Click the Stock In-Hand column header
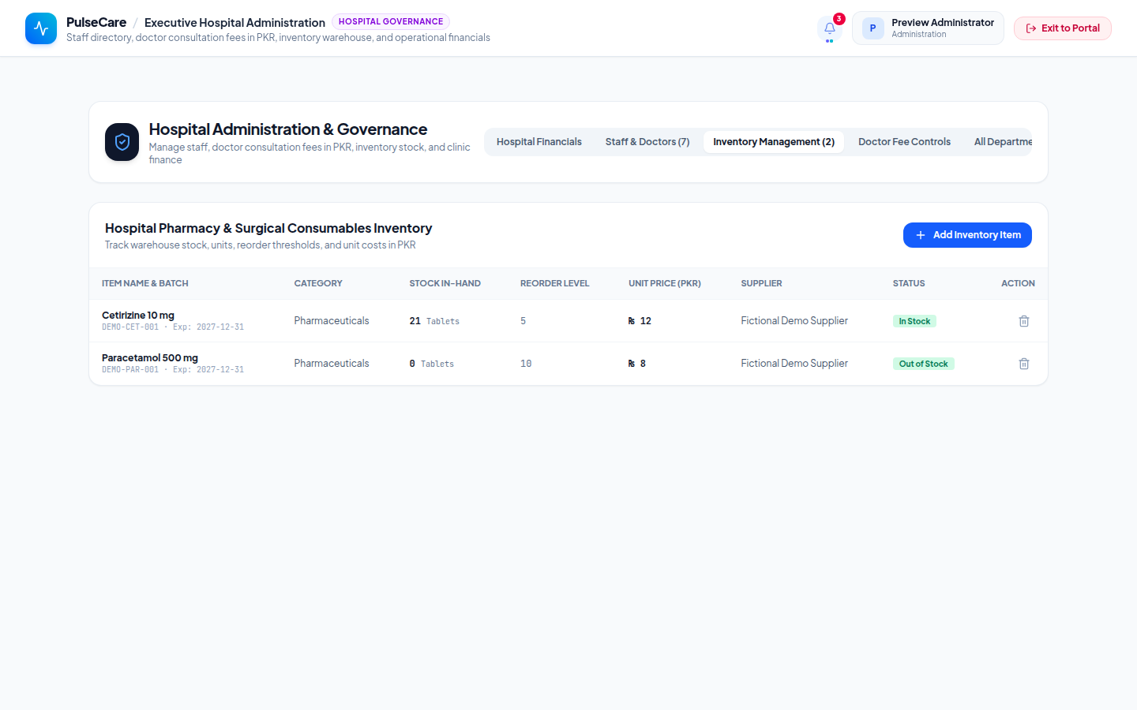 click(x=445, y=283)
